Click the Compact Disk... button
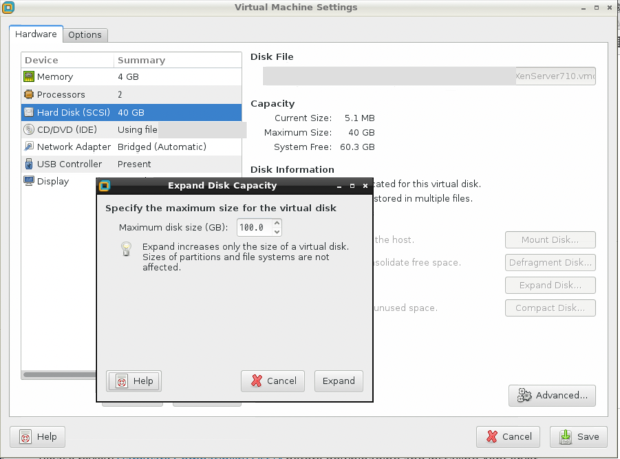The height and width of the screenshot is (459, 620). [x=550, y=308]
